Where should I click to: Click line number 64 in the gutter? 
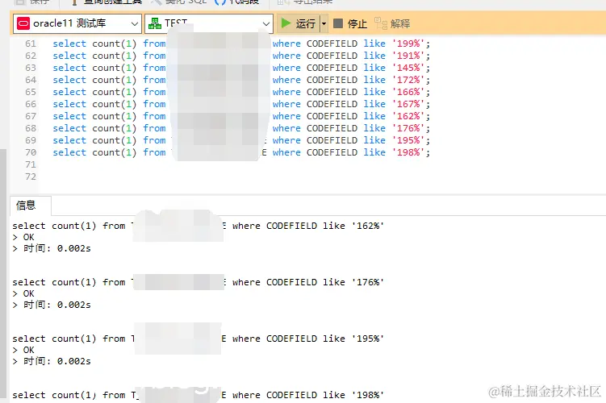[x=31, y=80]
